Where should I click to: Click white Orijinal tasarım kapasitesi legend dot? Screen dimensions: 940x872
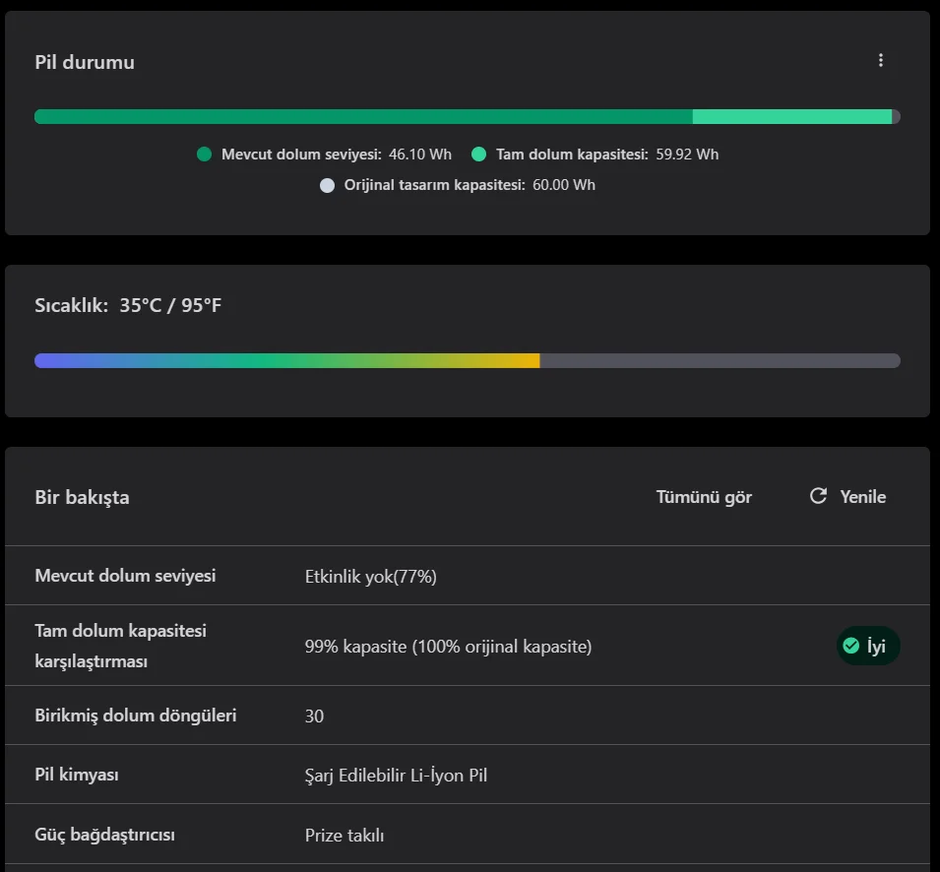[x=328, y=185]
